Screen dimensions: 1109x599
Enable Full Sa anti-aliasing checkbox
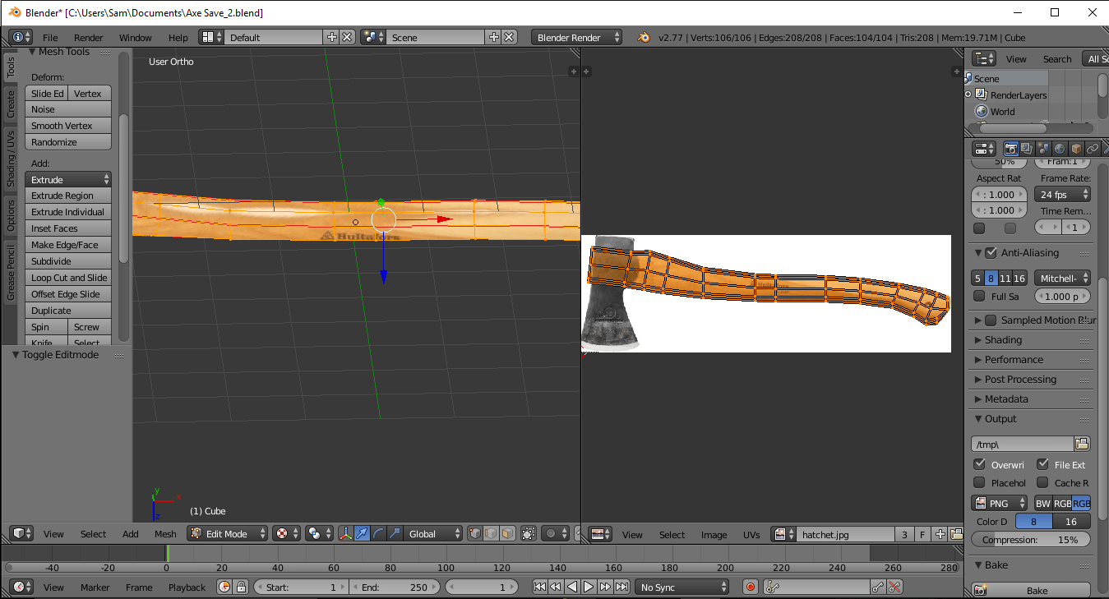[978, 296]
